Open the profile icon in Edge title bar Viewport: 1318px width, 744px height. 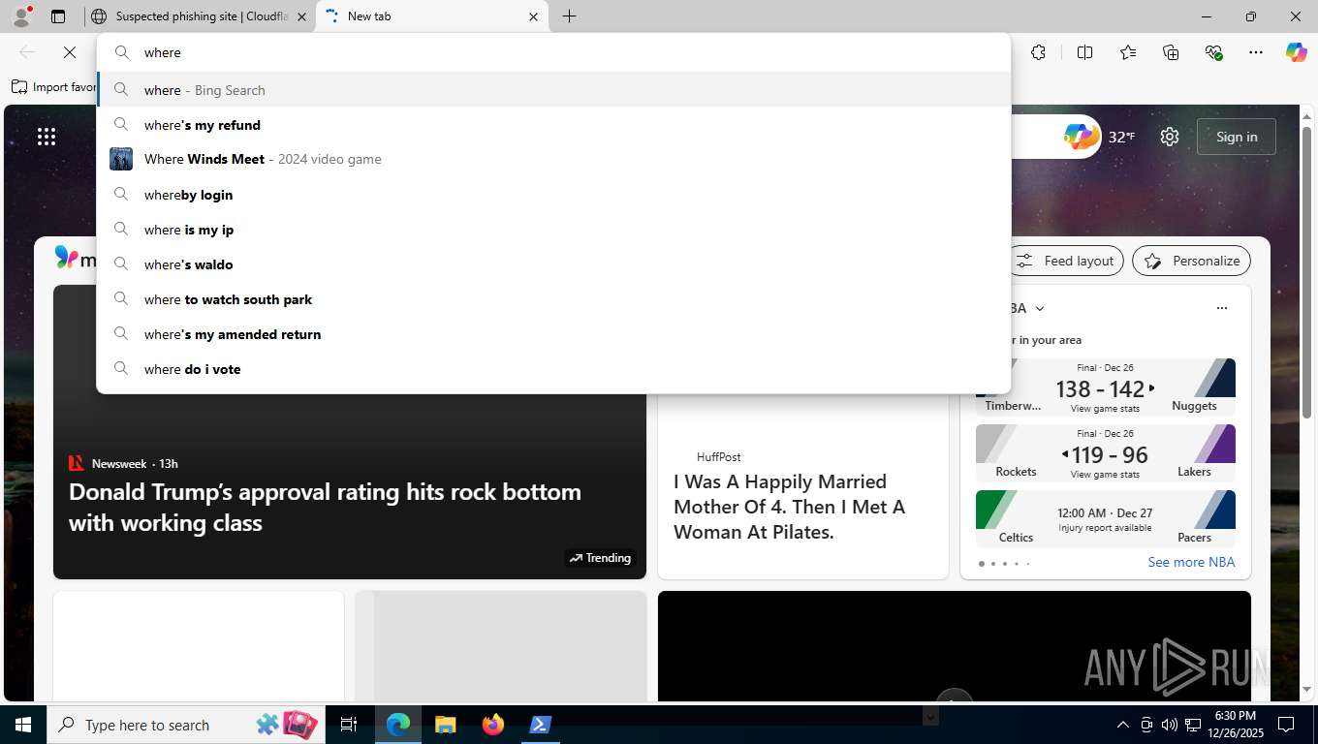click(20, 16)
